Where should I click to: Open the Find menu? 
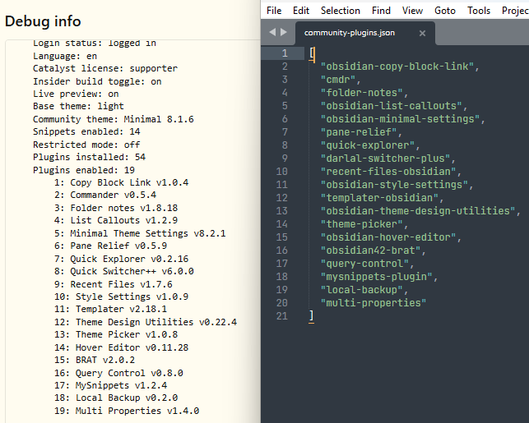coord(381,11)
